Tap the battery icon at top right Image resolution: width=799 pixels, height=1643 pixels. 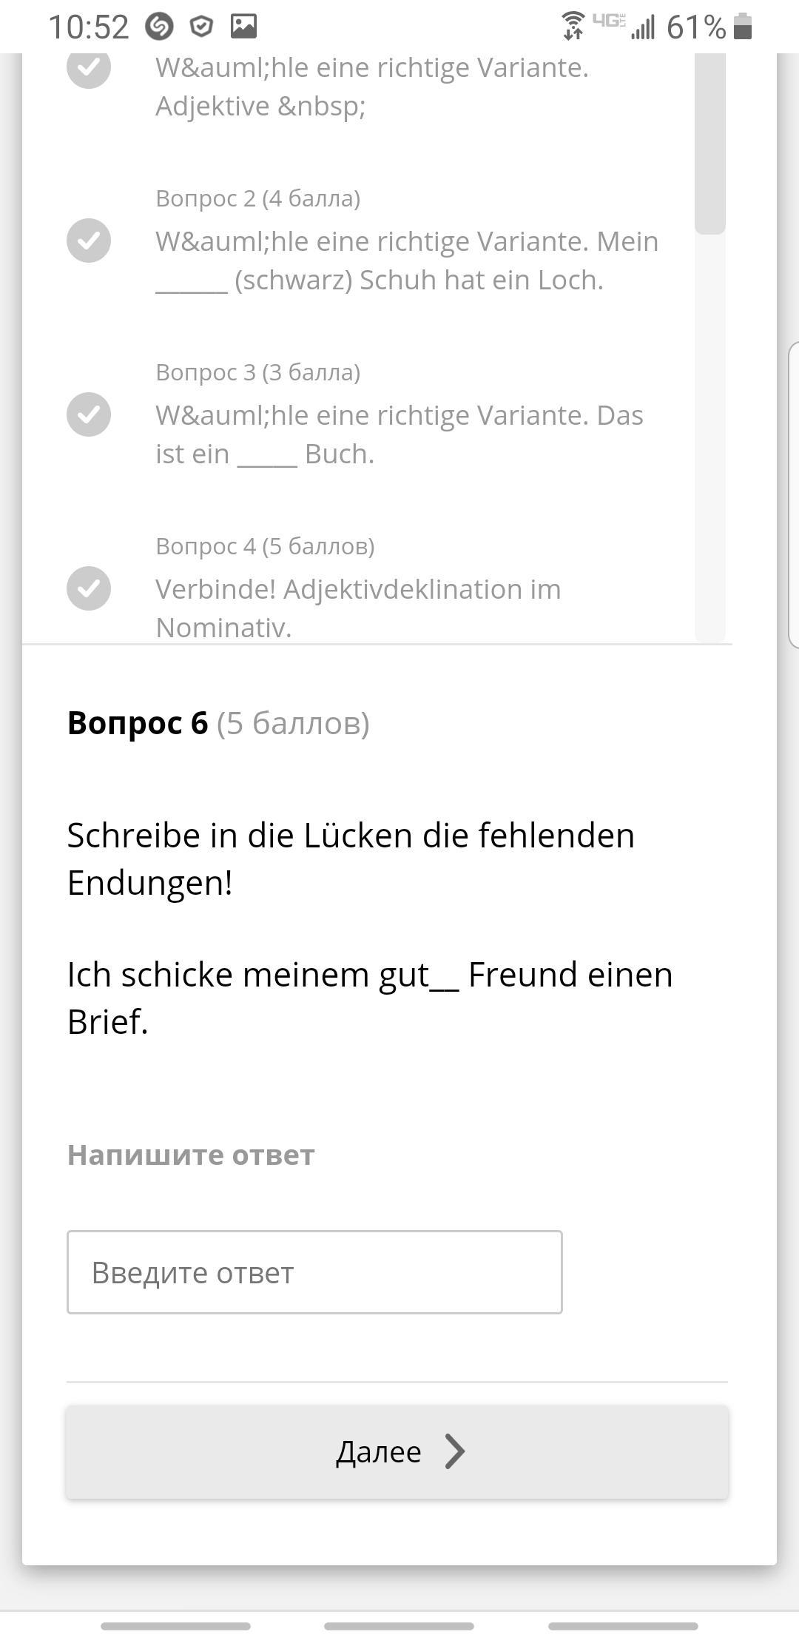point(743,27)
